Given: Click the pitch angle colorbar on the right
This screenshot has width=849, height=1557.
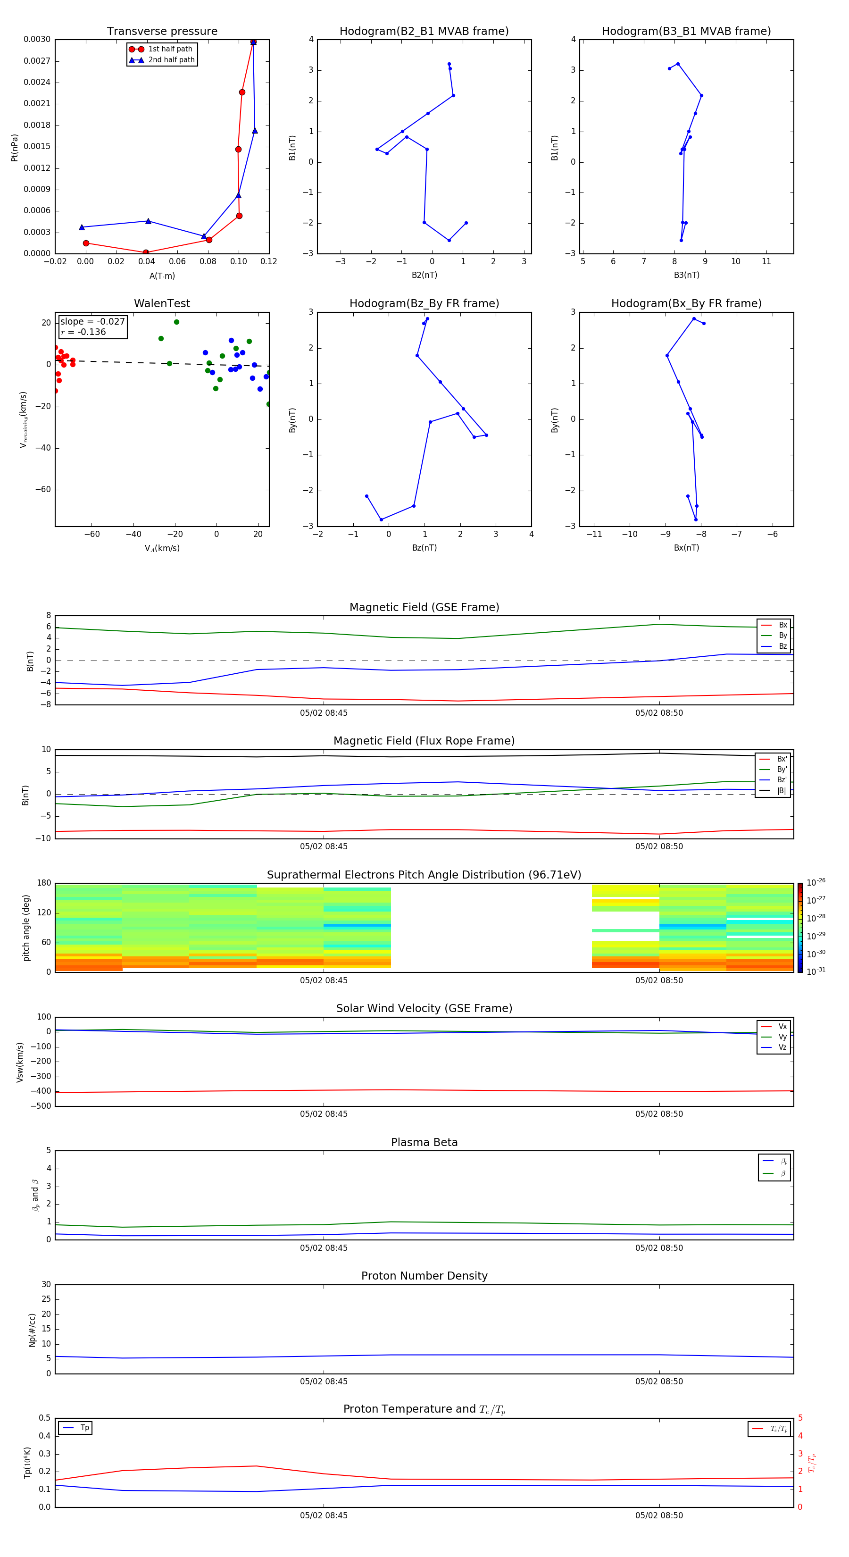Looking at the screenshot, I should click(799, 927).
